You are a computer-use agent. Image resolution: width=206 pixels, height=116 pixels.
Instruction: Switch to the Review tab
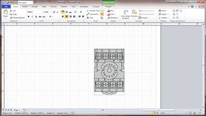tap(64, 6)
